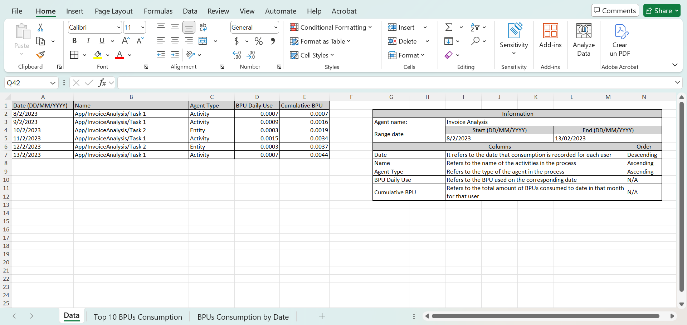
Task: Switch to BPUs Consumption by Date sheet
Action: click(243, 317)
